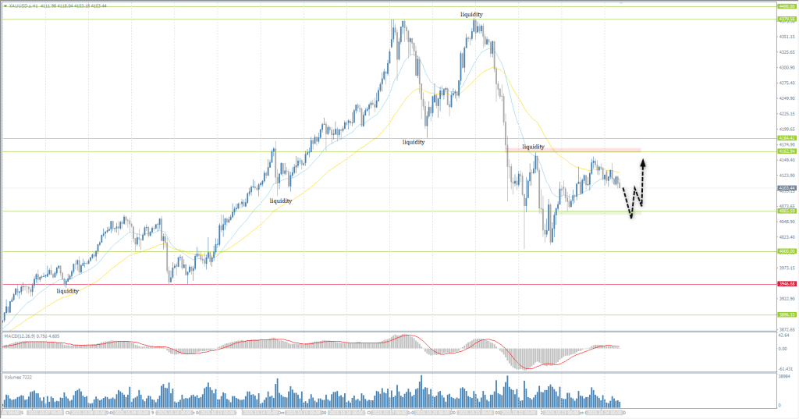Select the 4400.00 price level tag
Image resolution: width=799 pixels, height=419 pixels.
[x=786, y=6]
